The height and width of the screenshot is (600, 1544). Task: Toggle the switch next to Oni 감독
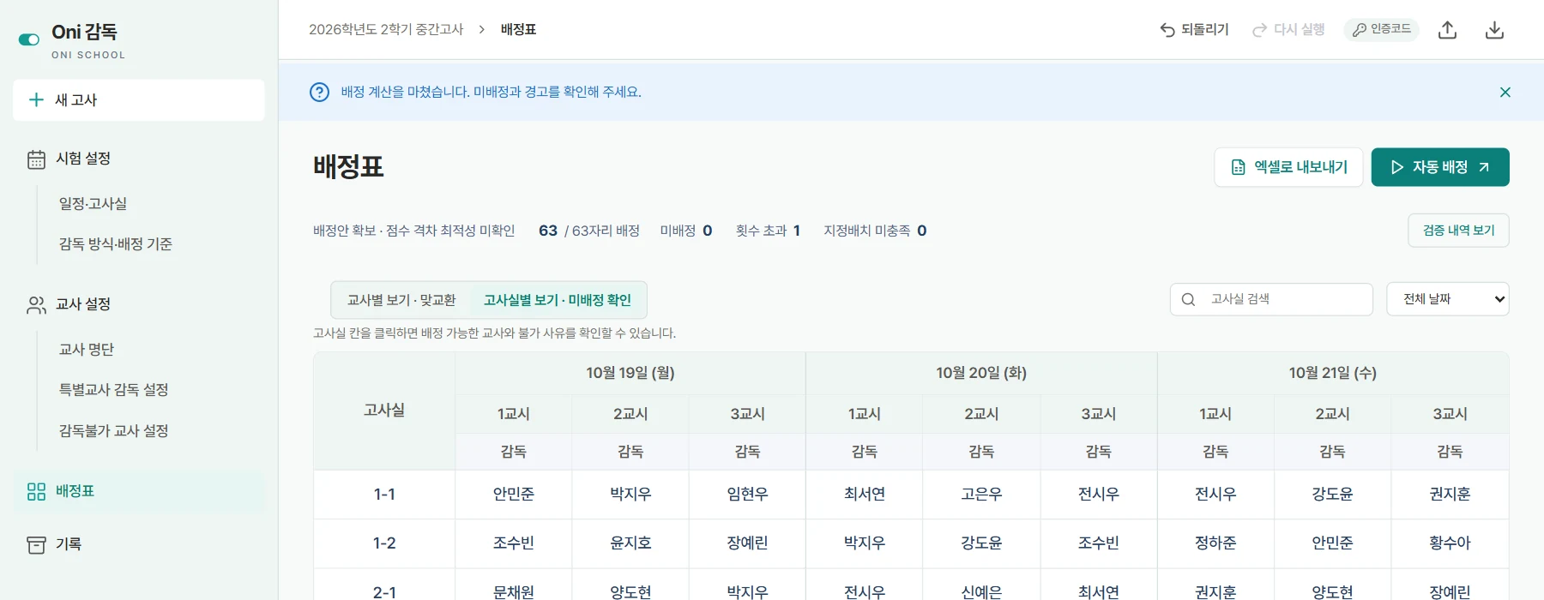point(29,39)
